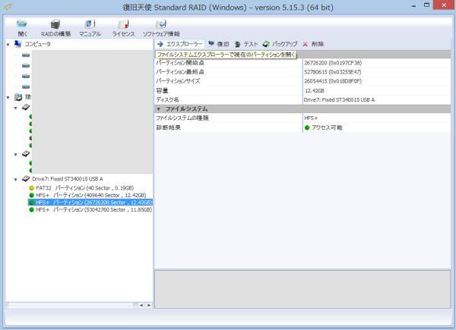The image size is (456, 330).
Task: Select the Drive7 Fixed ST340015 USB disk
Action: coord(67,179)
